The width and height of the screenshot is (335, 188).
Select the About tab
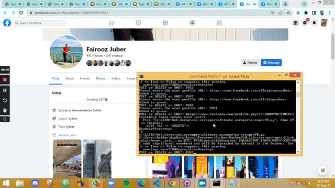pyautogui.click(x=70, y=78)
